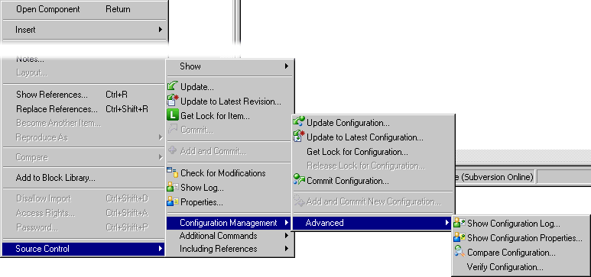
Task: Click the Show entry in Source Control submenu
Action: [230, 66]
